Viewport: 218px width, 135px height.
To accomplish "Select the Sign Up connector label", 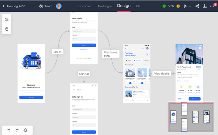I will [84, 74].
